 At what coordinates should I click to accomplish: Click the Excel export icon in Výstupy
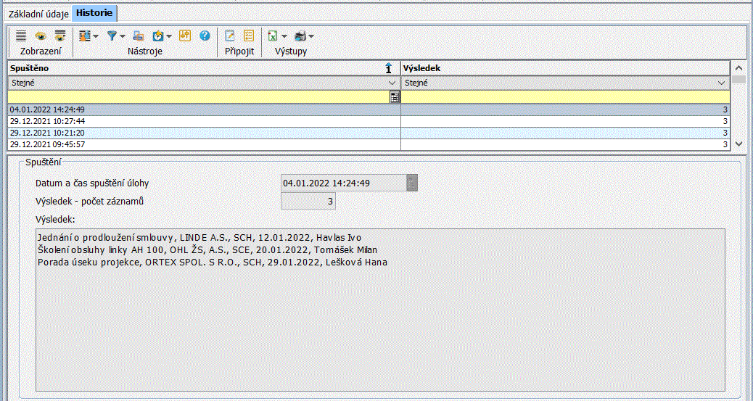click(273, 36)
